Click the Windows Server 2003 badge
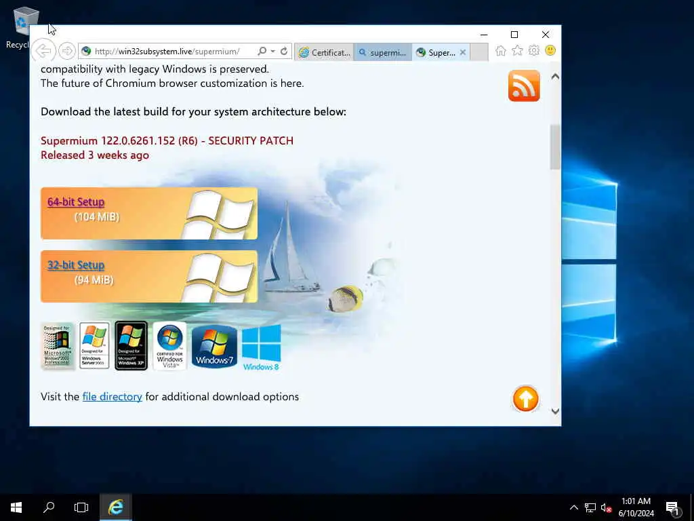The height and width of the screenshot is (521, 694). [x=94, y=345]
